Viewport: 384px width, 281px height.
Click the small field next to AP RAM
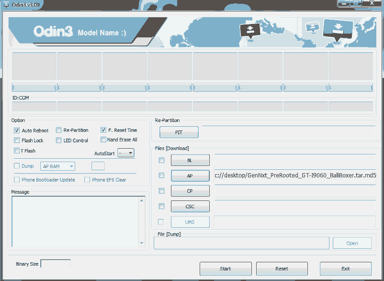(98, 166)
